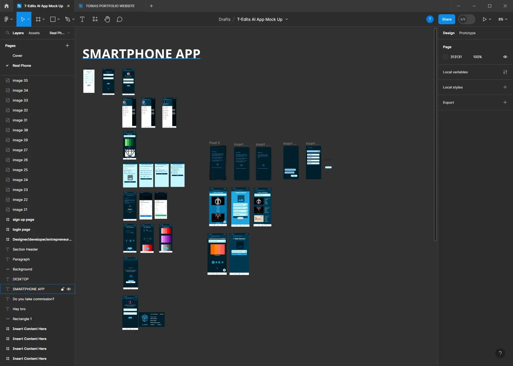Add a new page
This screenshot has width=513, height=366.
pyautogui.click(x=67, y=46)
